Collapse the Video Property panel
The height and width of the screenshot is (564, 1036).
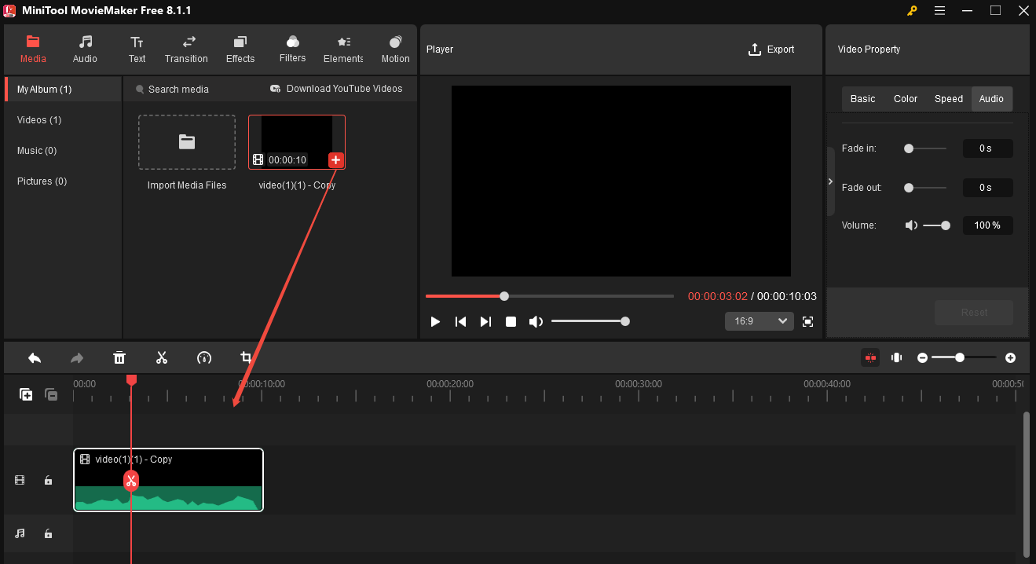pos(830,181)
